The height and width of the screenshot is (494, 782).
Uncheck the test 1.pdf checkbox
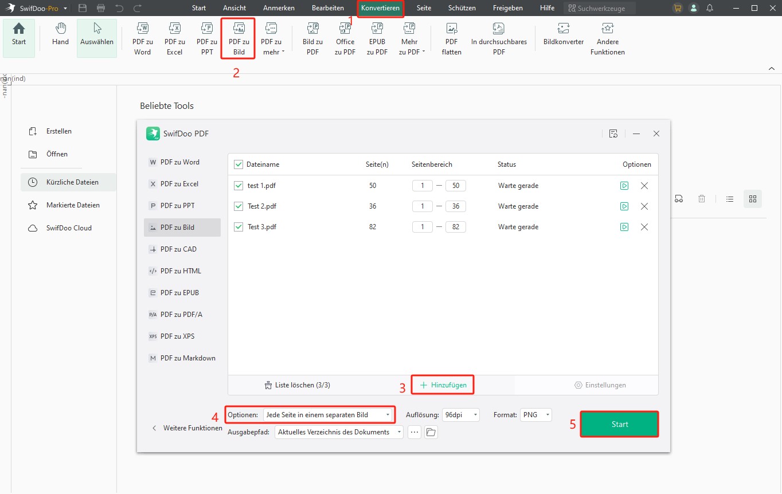point(238,186)
